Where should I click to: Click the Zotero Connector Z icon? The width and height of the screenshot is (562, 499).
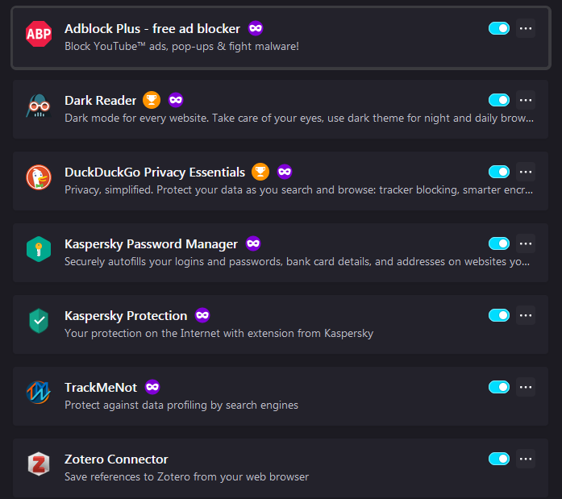[x=39, y=466]
